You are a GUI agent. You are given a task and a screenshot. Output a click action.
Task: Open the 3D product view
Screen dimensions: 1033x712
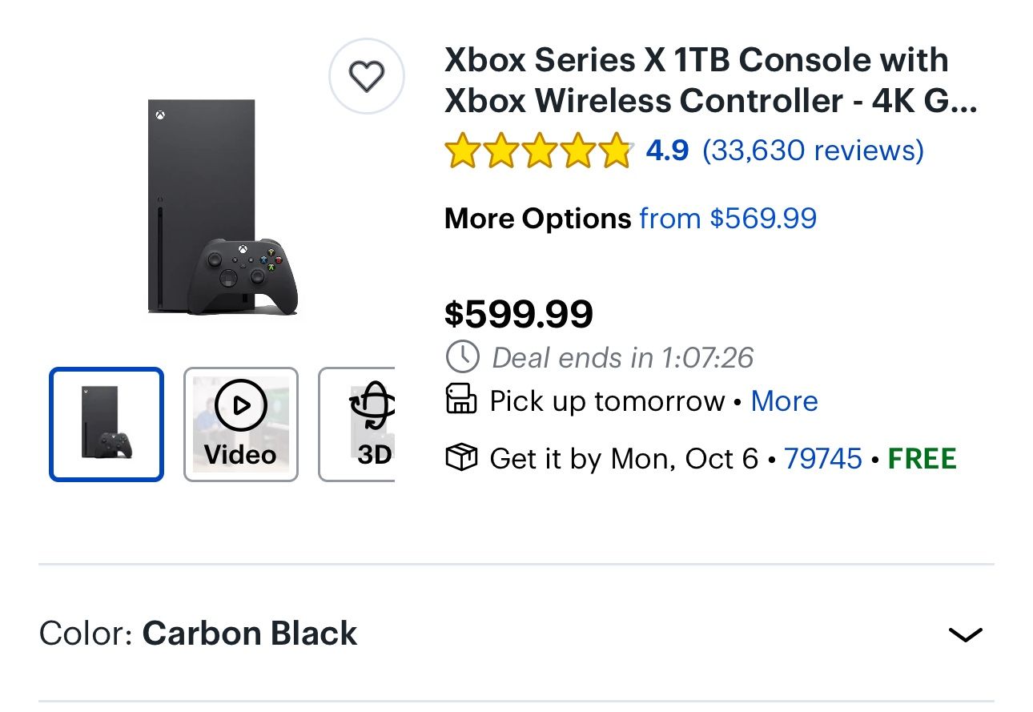point(368,423)
